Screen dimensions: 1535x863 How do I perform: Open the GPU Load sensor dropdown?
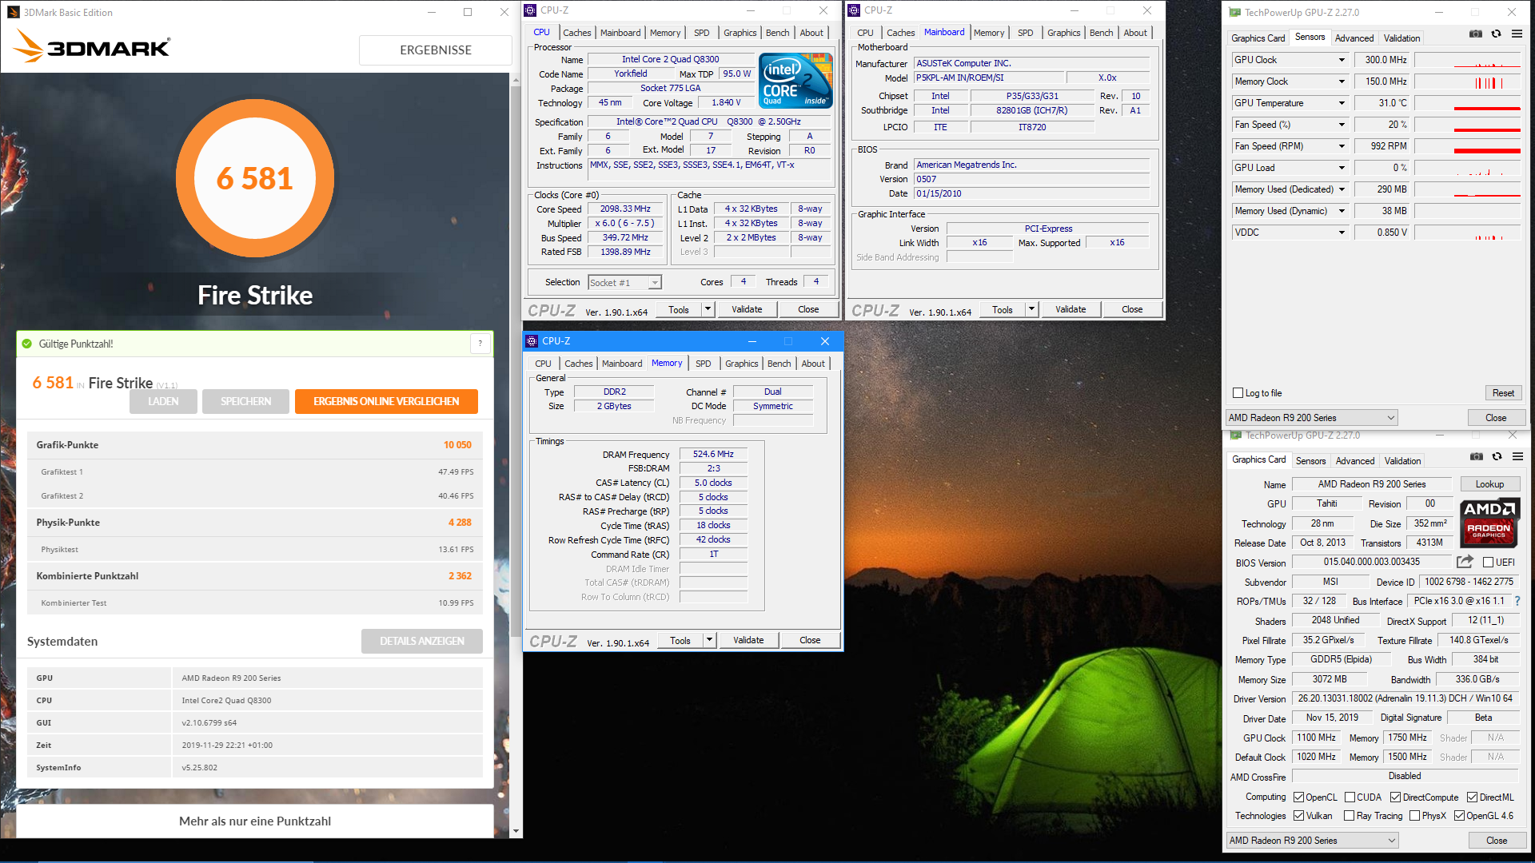[1342, 168]
